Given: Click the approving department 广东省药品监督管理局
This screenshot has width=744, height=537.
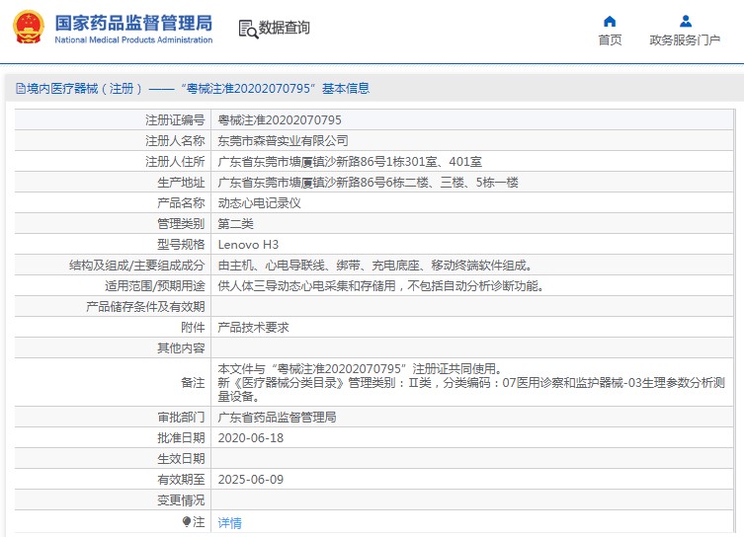Looking at the screenshot, I should click(x=277, y=418).
